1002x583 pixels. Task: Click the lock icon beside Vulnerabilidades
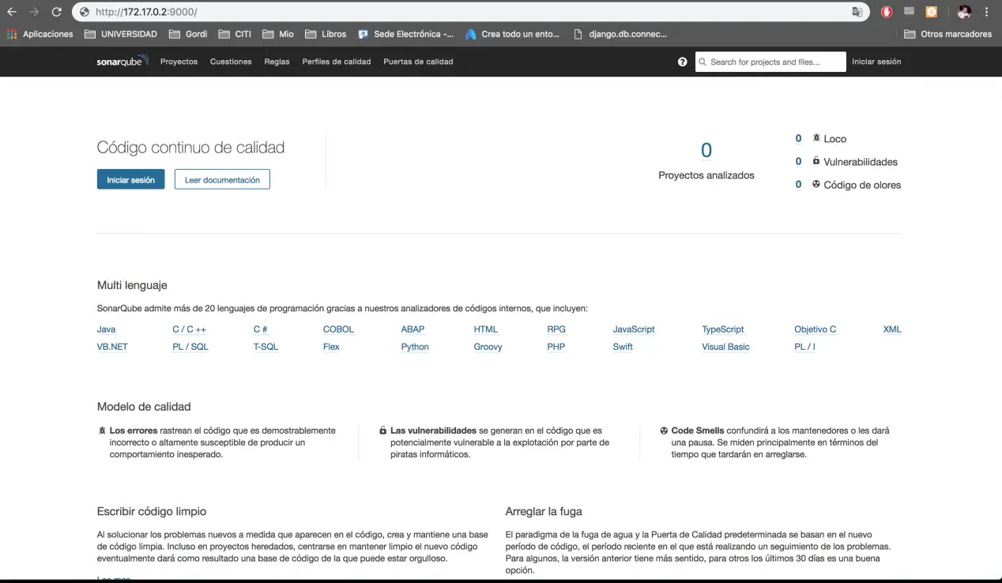(x=816, y=161)
